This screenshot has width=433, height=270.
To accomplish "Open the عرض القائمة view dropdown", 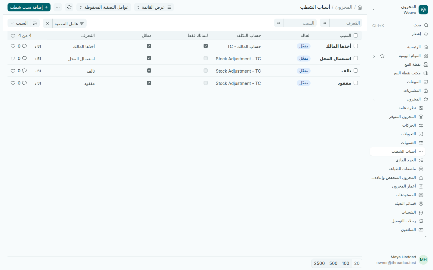I will [x=154, y=7].
